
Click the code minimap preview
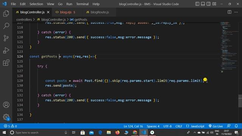click(229, 47)
